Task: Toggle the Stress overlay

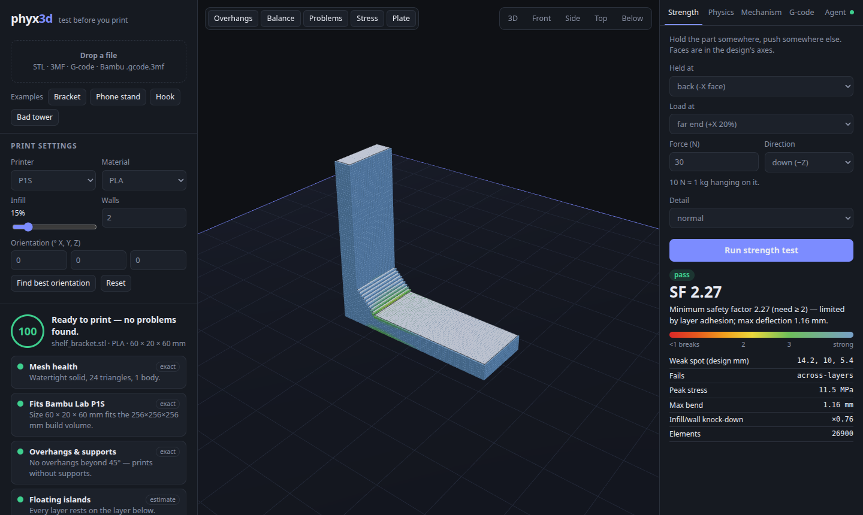Action: [367, 19]
